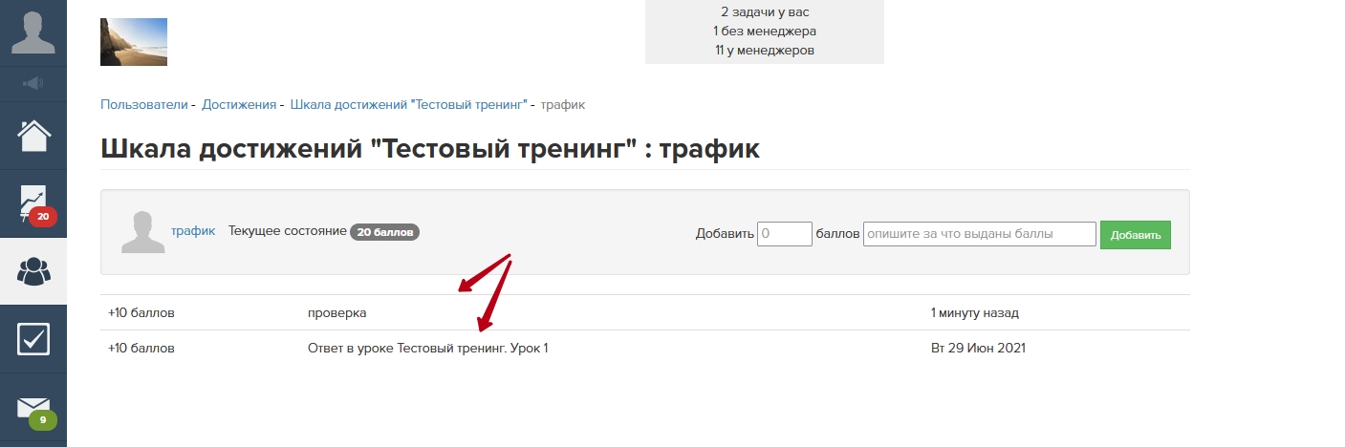This screenshot has width=1345, height=447.
Task: Open breadcrumb Шкала достижений "Тестовый тренинг"
Action: (408, 104)
